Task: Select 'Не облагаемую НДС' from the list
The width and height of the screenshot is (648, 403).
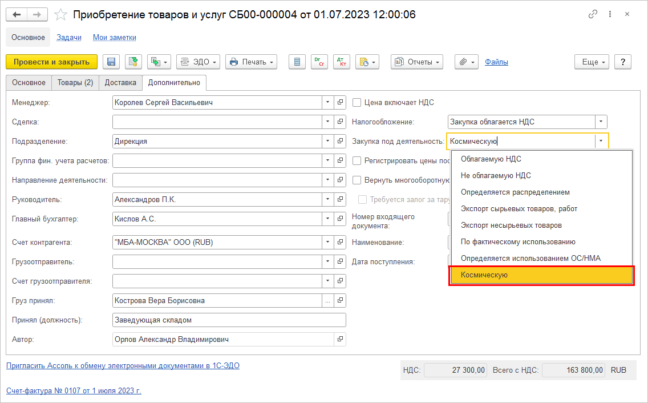Action: pyautogui.click(x=495, y=176)
